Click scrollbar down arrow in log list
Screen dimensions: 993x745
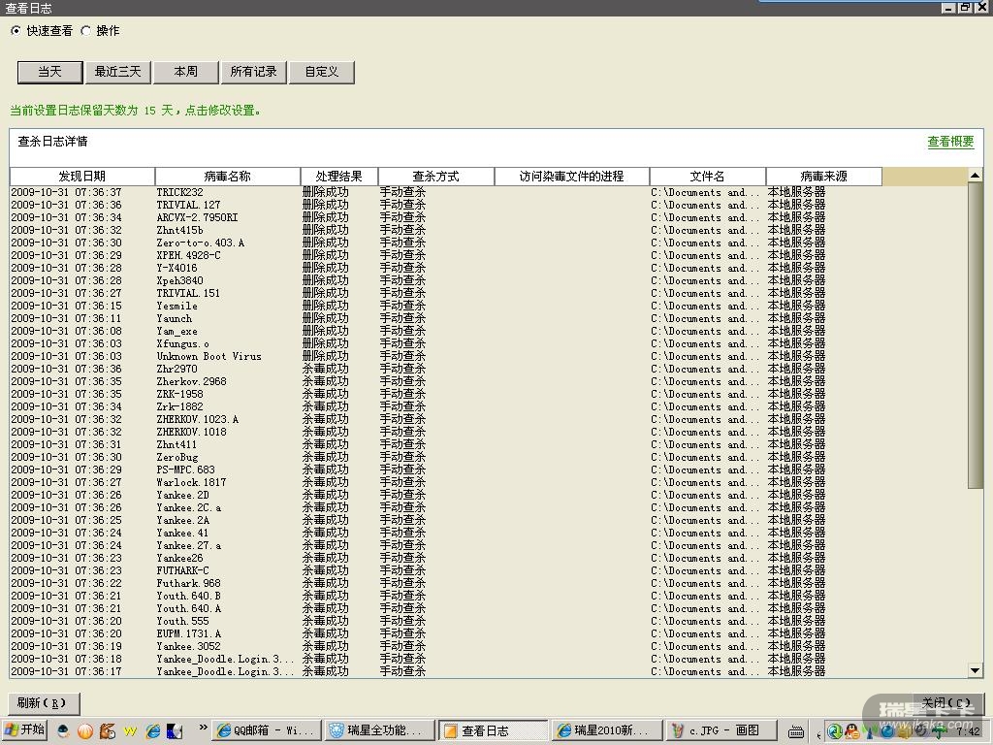pyautogui.click(x=975, y=670)
